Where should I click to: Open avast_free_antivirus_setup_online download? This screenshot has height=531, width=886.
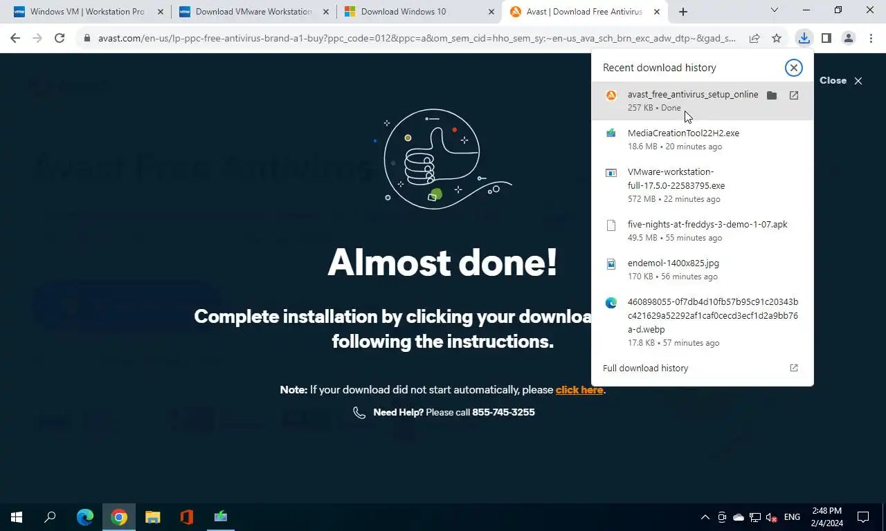click(703, 101)
